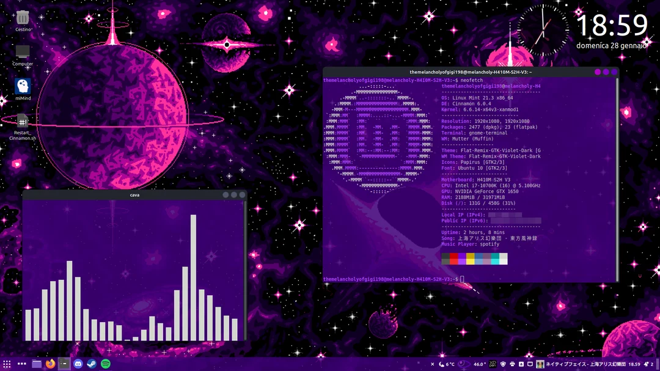The image size is (660, 371).
Task: Focus the cava window via its title bar
Action: pyautogui.click(x=136, y=194)
